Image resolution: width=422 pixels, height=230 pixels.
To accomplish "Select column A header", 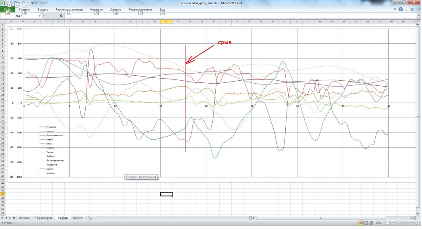I will point(11,21).
